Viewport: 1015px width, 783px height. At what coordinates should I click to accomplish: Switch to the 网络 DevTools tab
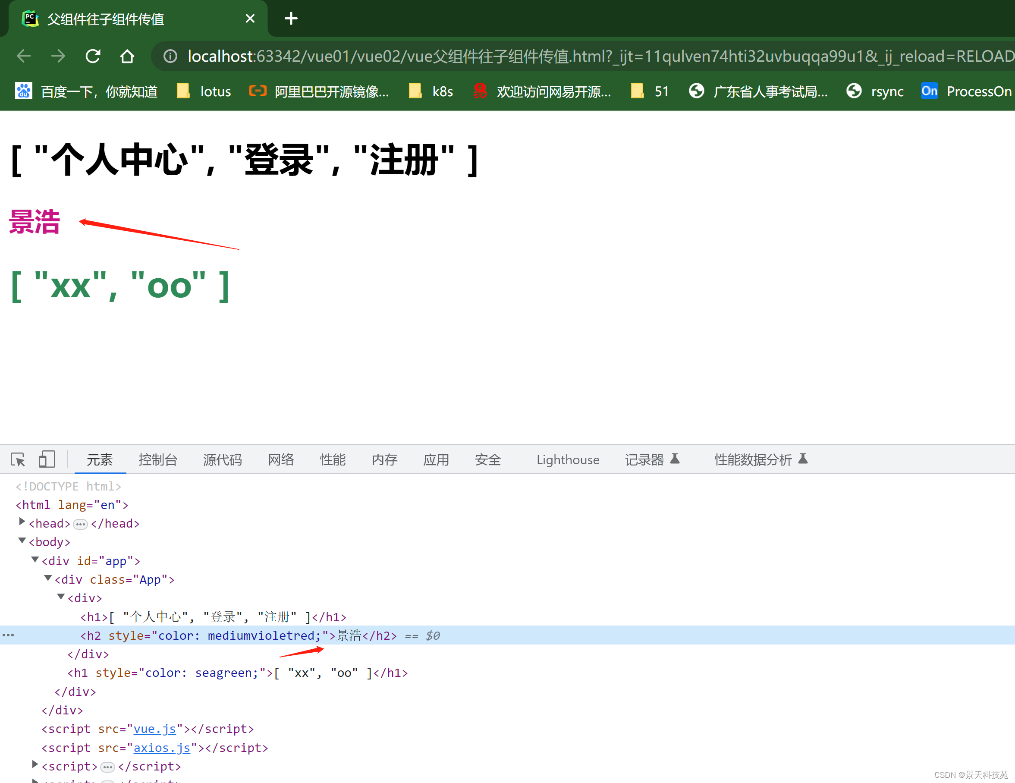coord(281,459)
